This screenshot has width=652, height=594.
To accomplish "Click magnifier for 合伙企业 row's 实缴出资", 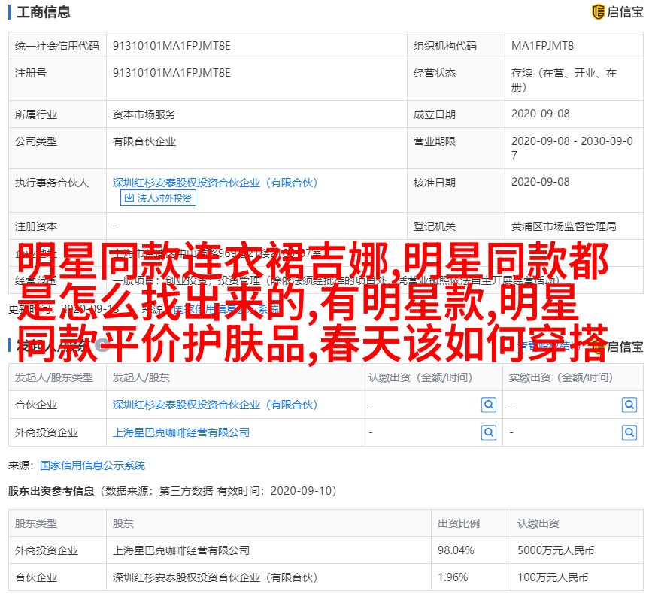I will tap(629, 405).
